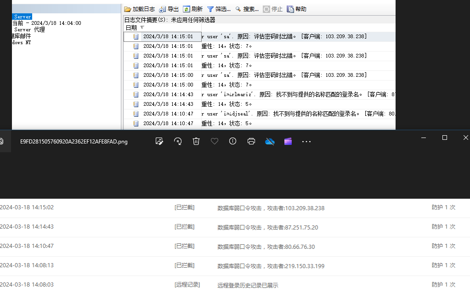The height and width of the screenshot is (293, 470).
Task: Click the attack record from 103.209.38.238
Action: (271, 208)
